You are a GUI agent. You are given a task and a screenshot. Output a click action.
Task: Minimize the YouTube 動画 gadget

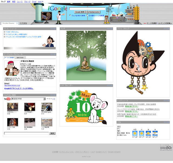click(53, 95)
